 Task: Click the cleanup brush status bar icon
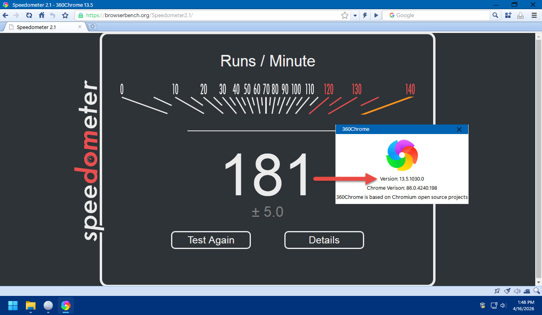pos(507,291)
